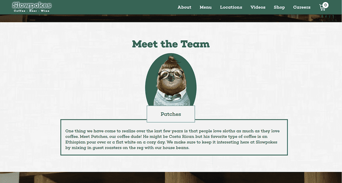Screen dimensions: 342x183
Task: Click the wooden background image at bottom
Action: (171, 177)
